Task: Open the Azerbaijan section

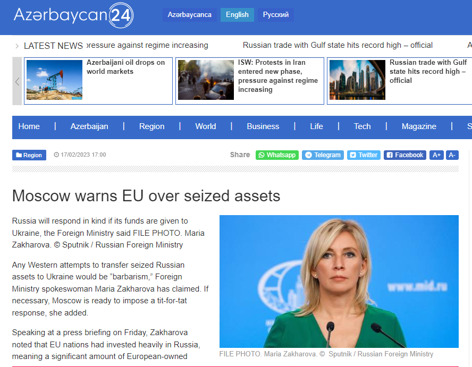Action: coord(89,126)
